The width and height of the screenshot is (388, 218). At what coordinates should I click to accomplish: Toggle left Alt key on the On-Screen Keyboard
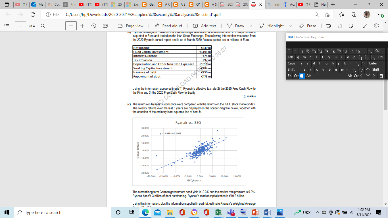tap(308, 76)
